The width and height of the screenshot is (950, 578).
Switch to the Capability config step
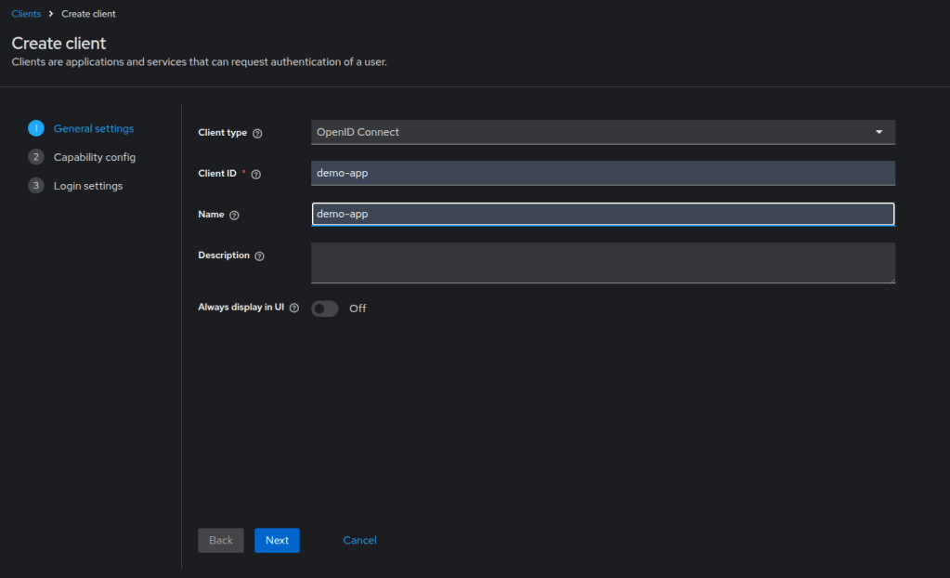tap(93, 156)
